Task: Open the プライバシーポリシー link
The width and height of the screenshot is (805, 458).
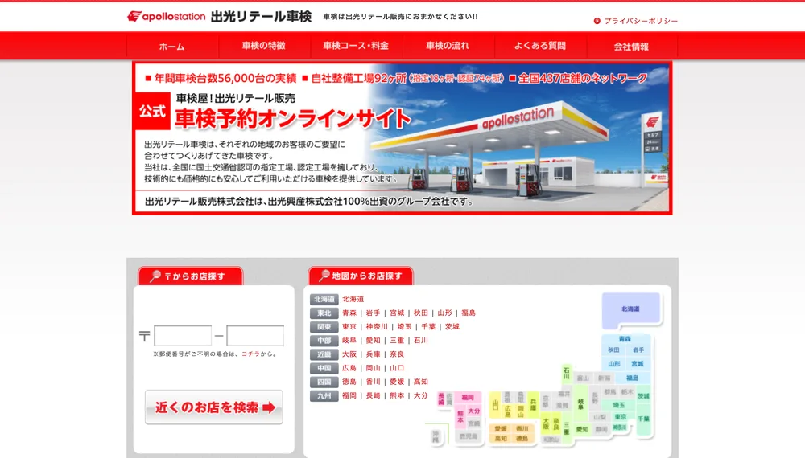Action: click(x=641, y=21)
